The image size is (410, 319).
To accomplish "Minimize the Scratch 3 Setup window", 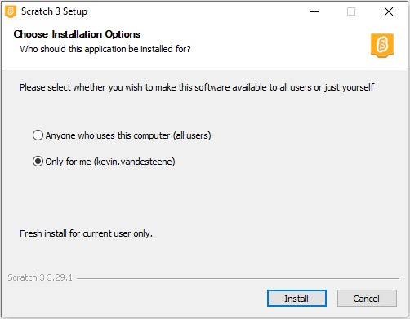I will coord(314,11).
